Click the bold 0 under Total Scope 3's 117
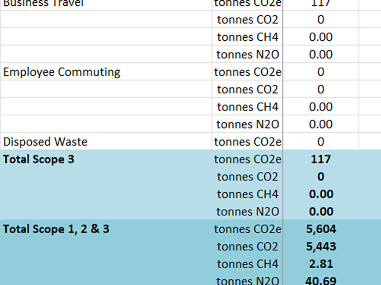The height and width of the screenshot is (285, 381). (321, 176)
